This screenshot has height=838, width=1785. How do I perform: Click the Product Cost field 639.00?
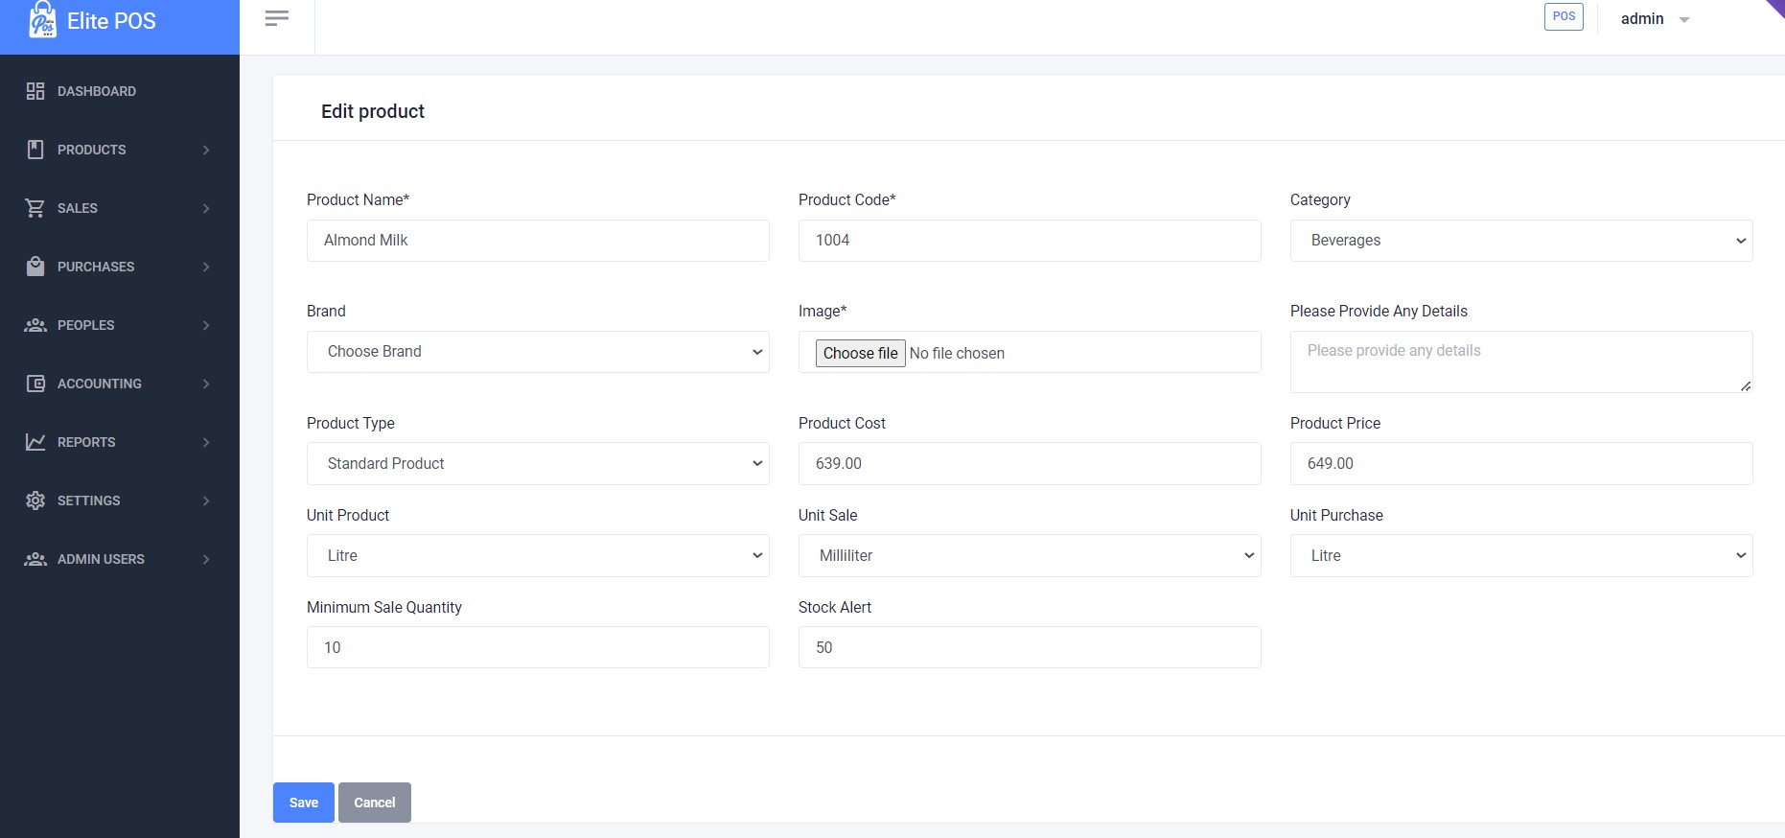click(x=1030, y=463)
